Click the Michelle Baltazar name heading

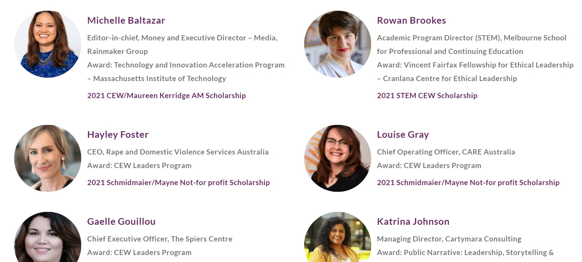click(x=126, y=21)
